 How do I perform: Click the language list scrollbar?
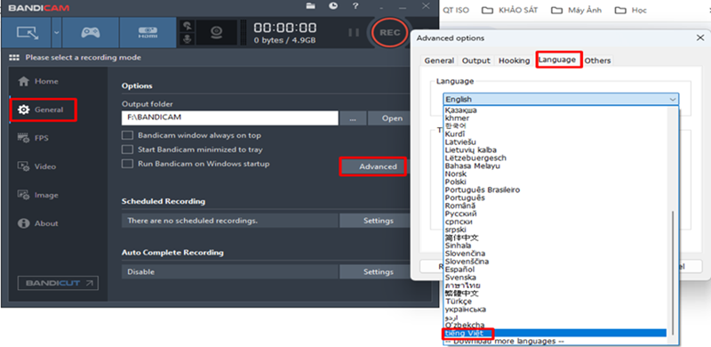click(x=673, y=272)
